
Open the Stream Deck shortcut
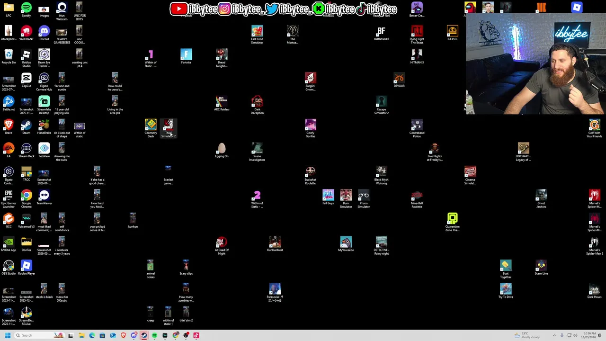coord(26,151)
